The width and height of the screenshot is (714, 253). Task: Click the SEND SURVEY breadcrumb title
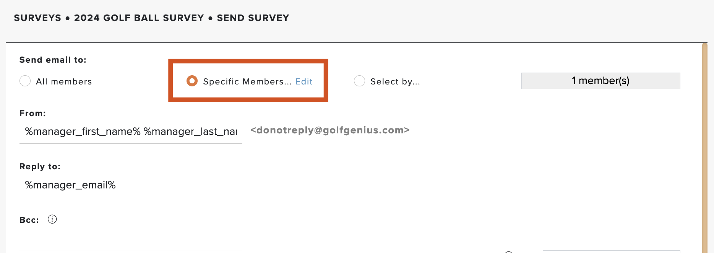coord(253,18)
